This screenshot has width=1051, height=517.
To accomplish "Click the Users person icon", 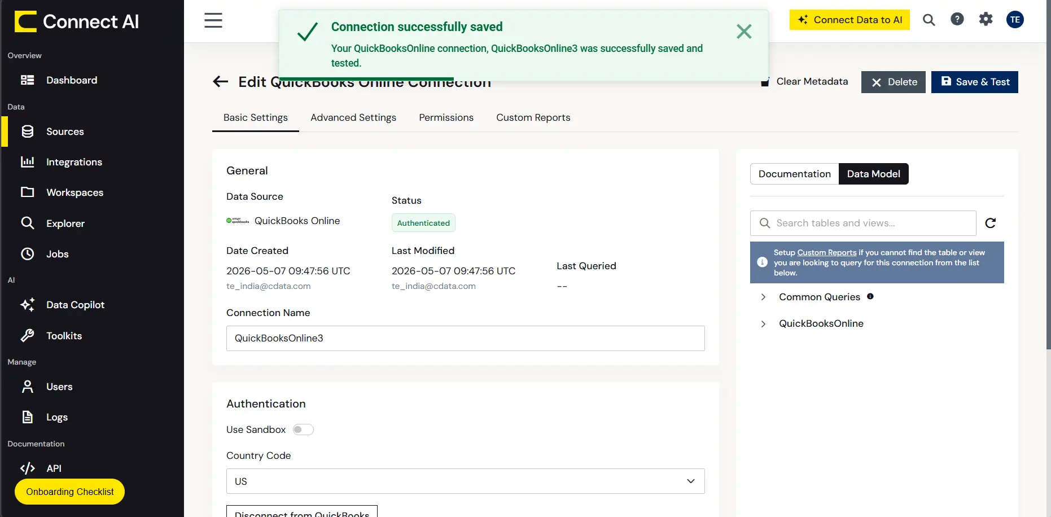I will (27, 387).
